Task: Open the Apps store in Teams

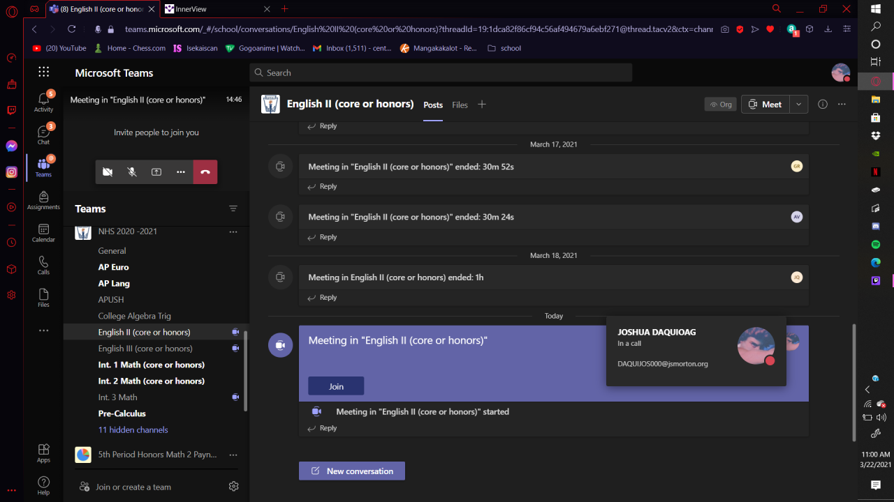Action: pyautogui.click(x=43, y=453)
